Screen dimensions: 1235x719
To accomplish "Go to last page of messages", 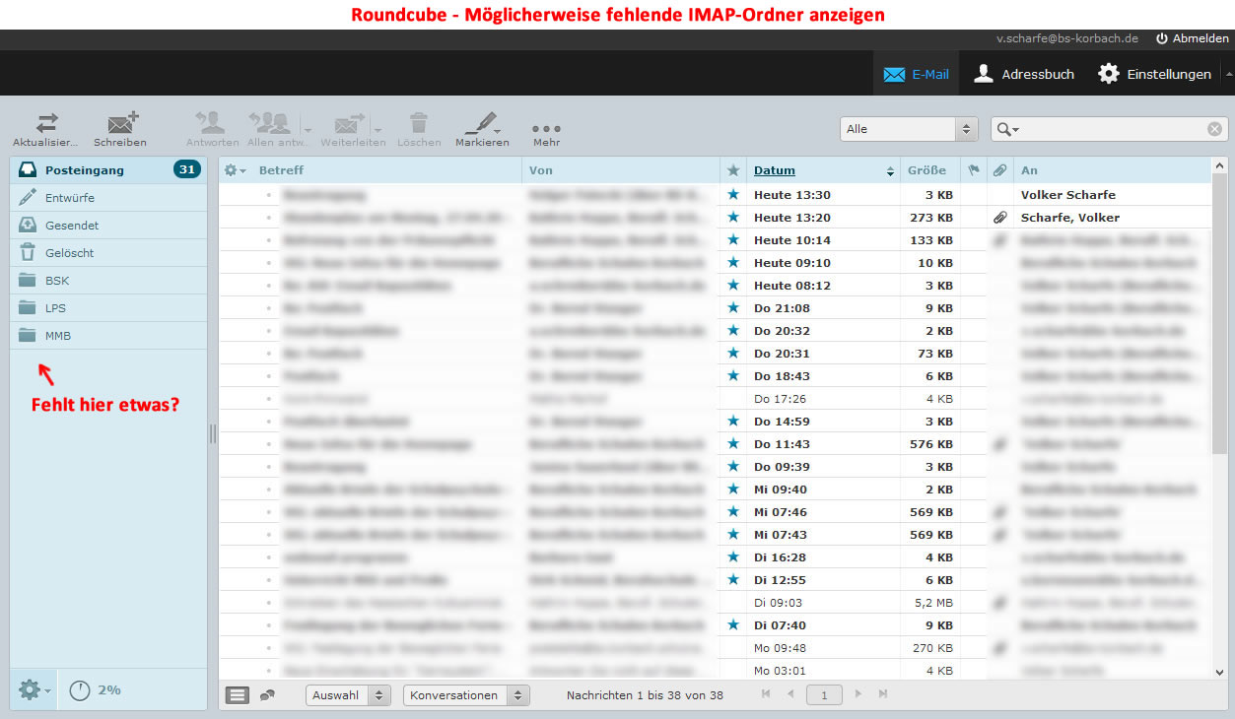I will (883, 694).
